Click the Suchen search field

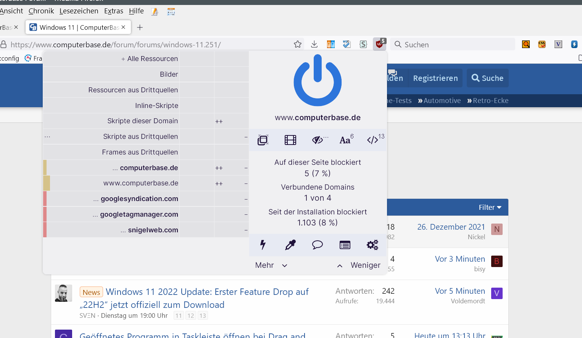(454, 45)
